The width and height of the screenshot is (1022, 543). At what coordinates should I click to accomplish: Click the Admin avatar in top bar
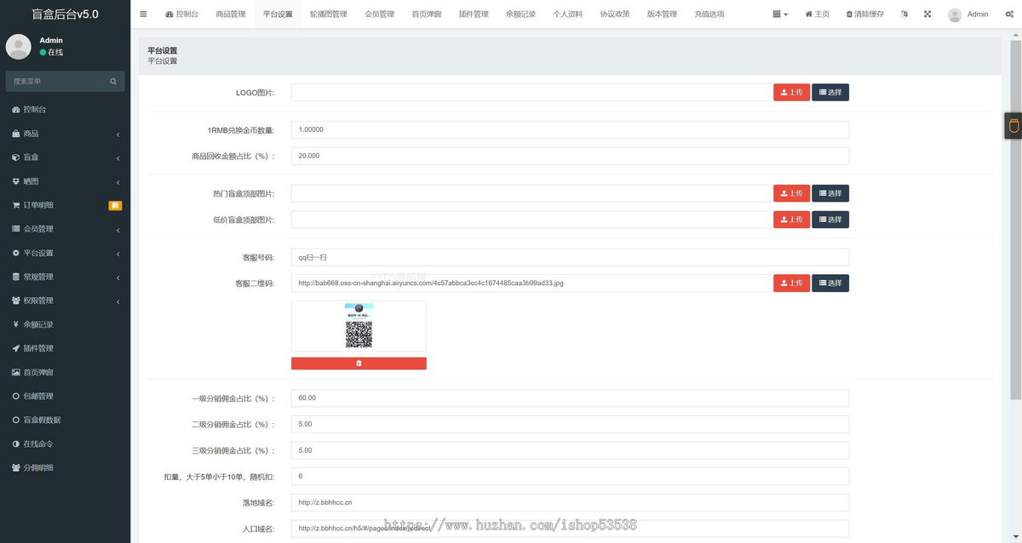tap(955, 14)
